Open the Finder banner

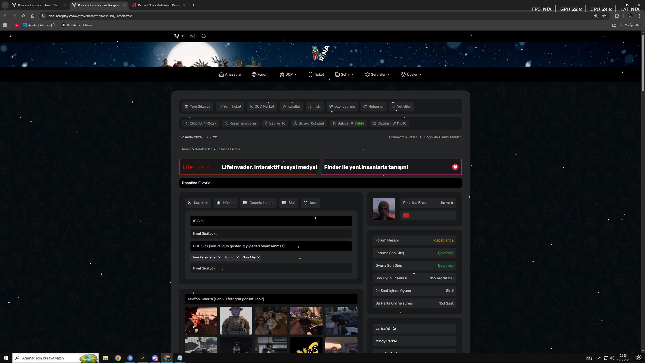point(391,167)
